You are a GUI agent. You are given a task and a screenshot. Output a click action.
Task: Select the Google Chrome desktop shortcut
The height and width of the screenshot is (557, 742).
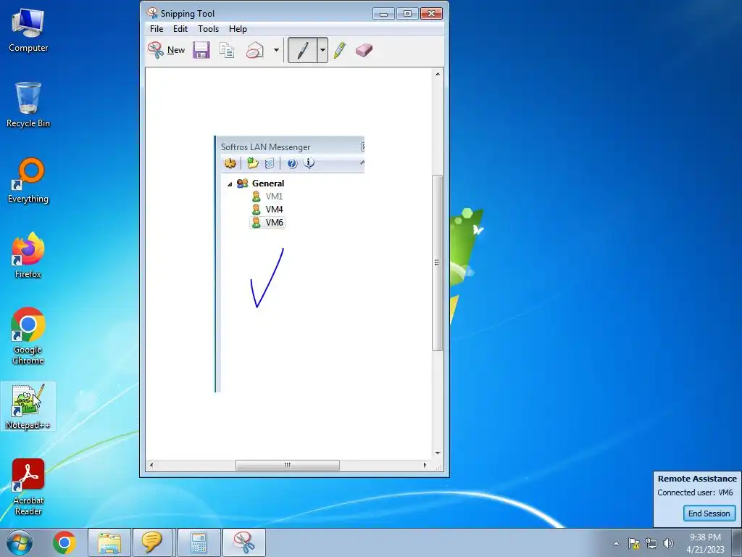pos(28,337)
